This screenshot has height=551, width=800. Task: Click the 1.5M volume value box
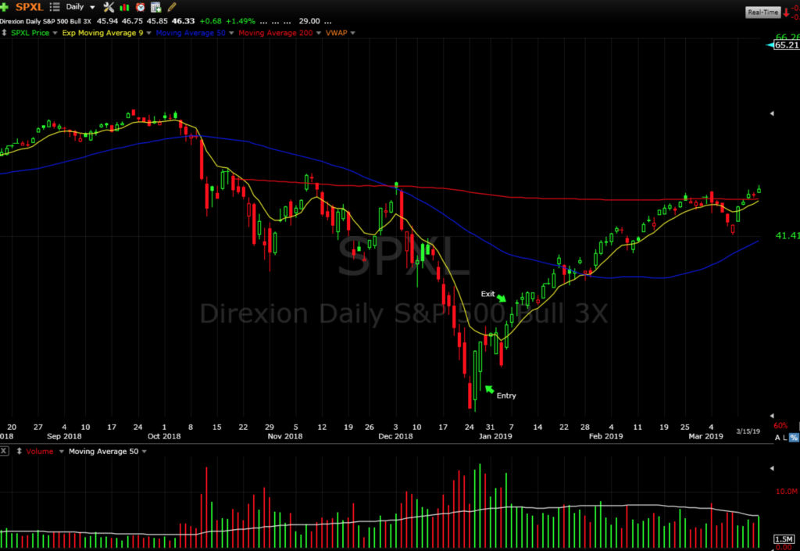784,539
